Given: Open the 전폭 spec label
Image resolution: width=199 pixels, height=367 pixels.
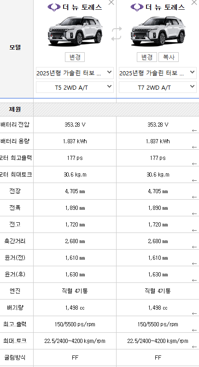Looking at the screenshot, I should (15, 208).
